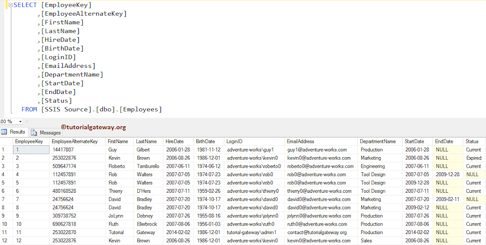Click the LoginID cell tutorial-gateway\admin1
This screenshot has width=486, height=245.
(254, 232)
